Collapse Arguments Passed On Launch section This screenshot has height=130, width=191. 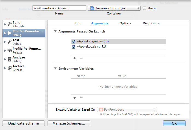(55, 31)
